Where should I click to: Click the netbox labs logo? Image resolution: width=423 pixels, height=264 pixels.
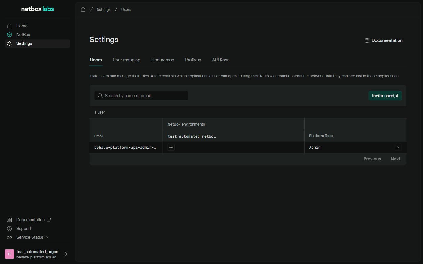click(38, 9)
